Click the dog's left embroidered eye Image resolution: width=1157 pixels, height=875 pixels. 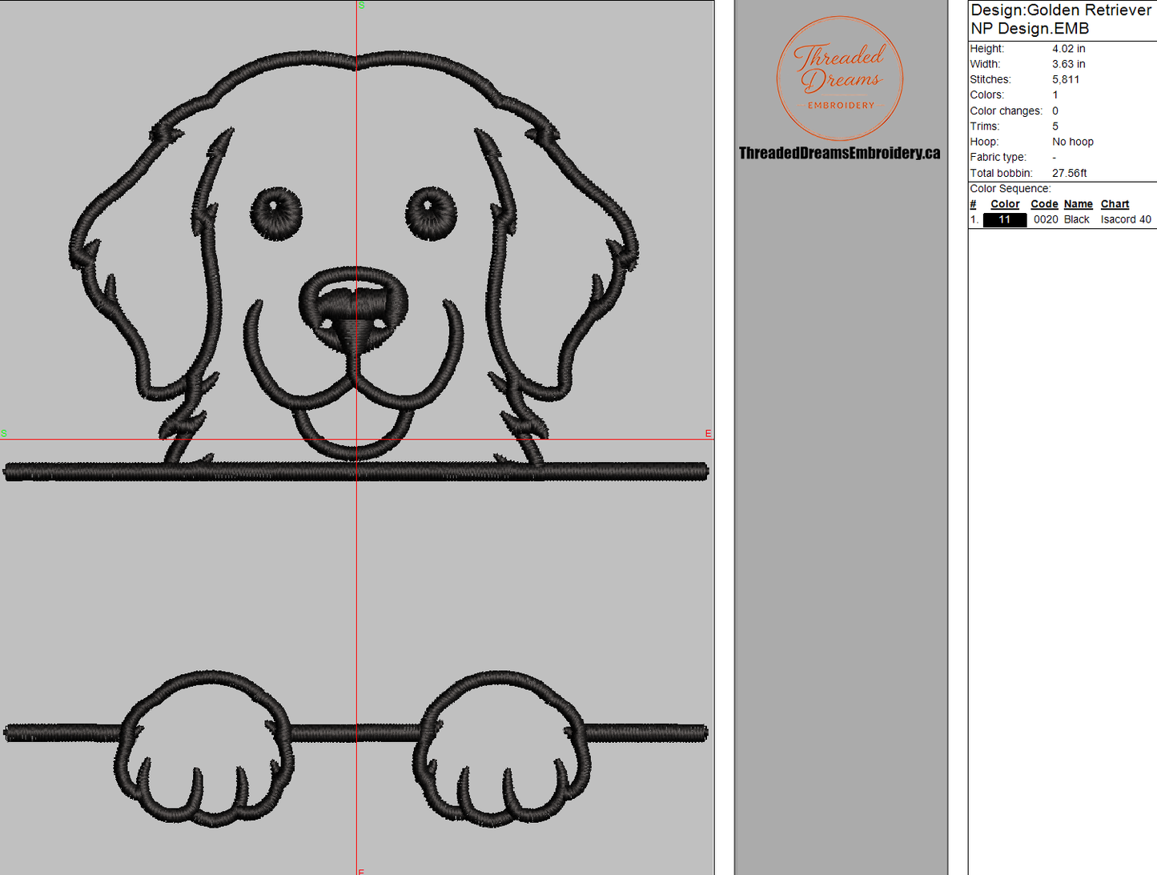pyautogui.click(x=276, y=214)
